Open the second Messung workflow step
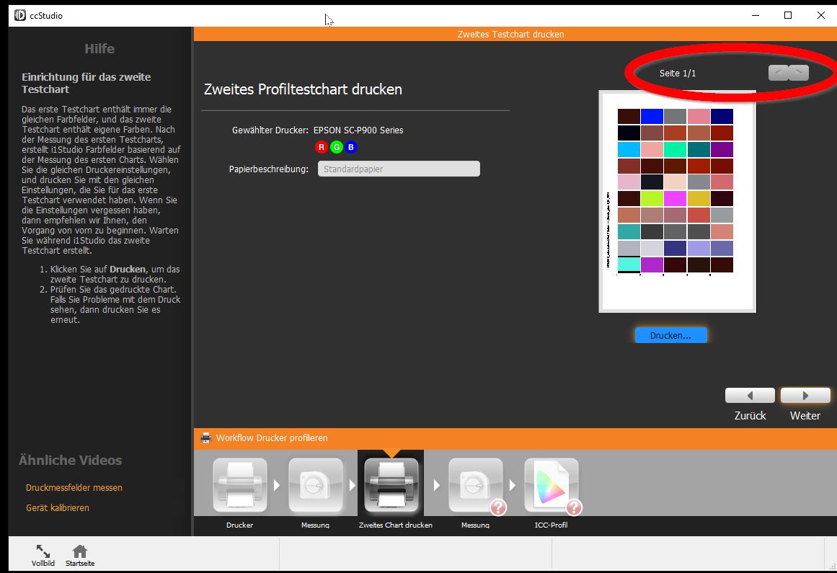 (x=475, y=485)
